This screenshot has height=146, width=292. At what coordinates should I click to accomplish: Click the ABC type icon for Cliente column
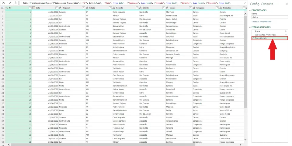coord(141,8)
